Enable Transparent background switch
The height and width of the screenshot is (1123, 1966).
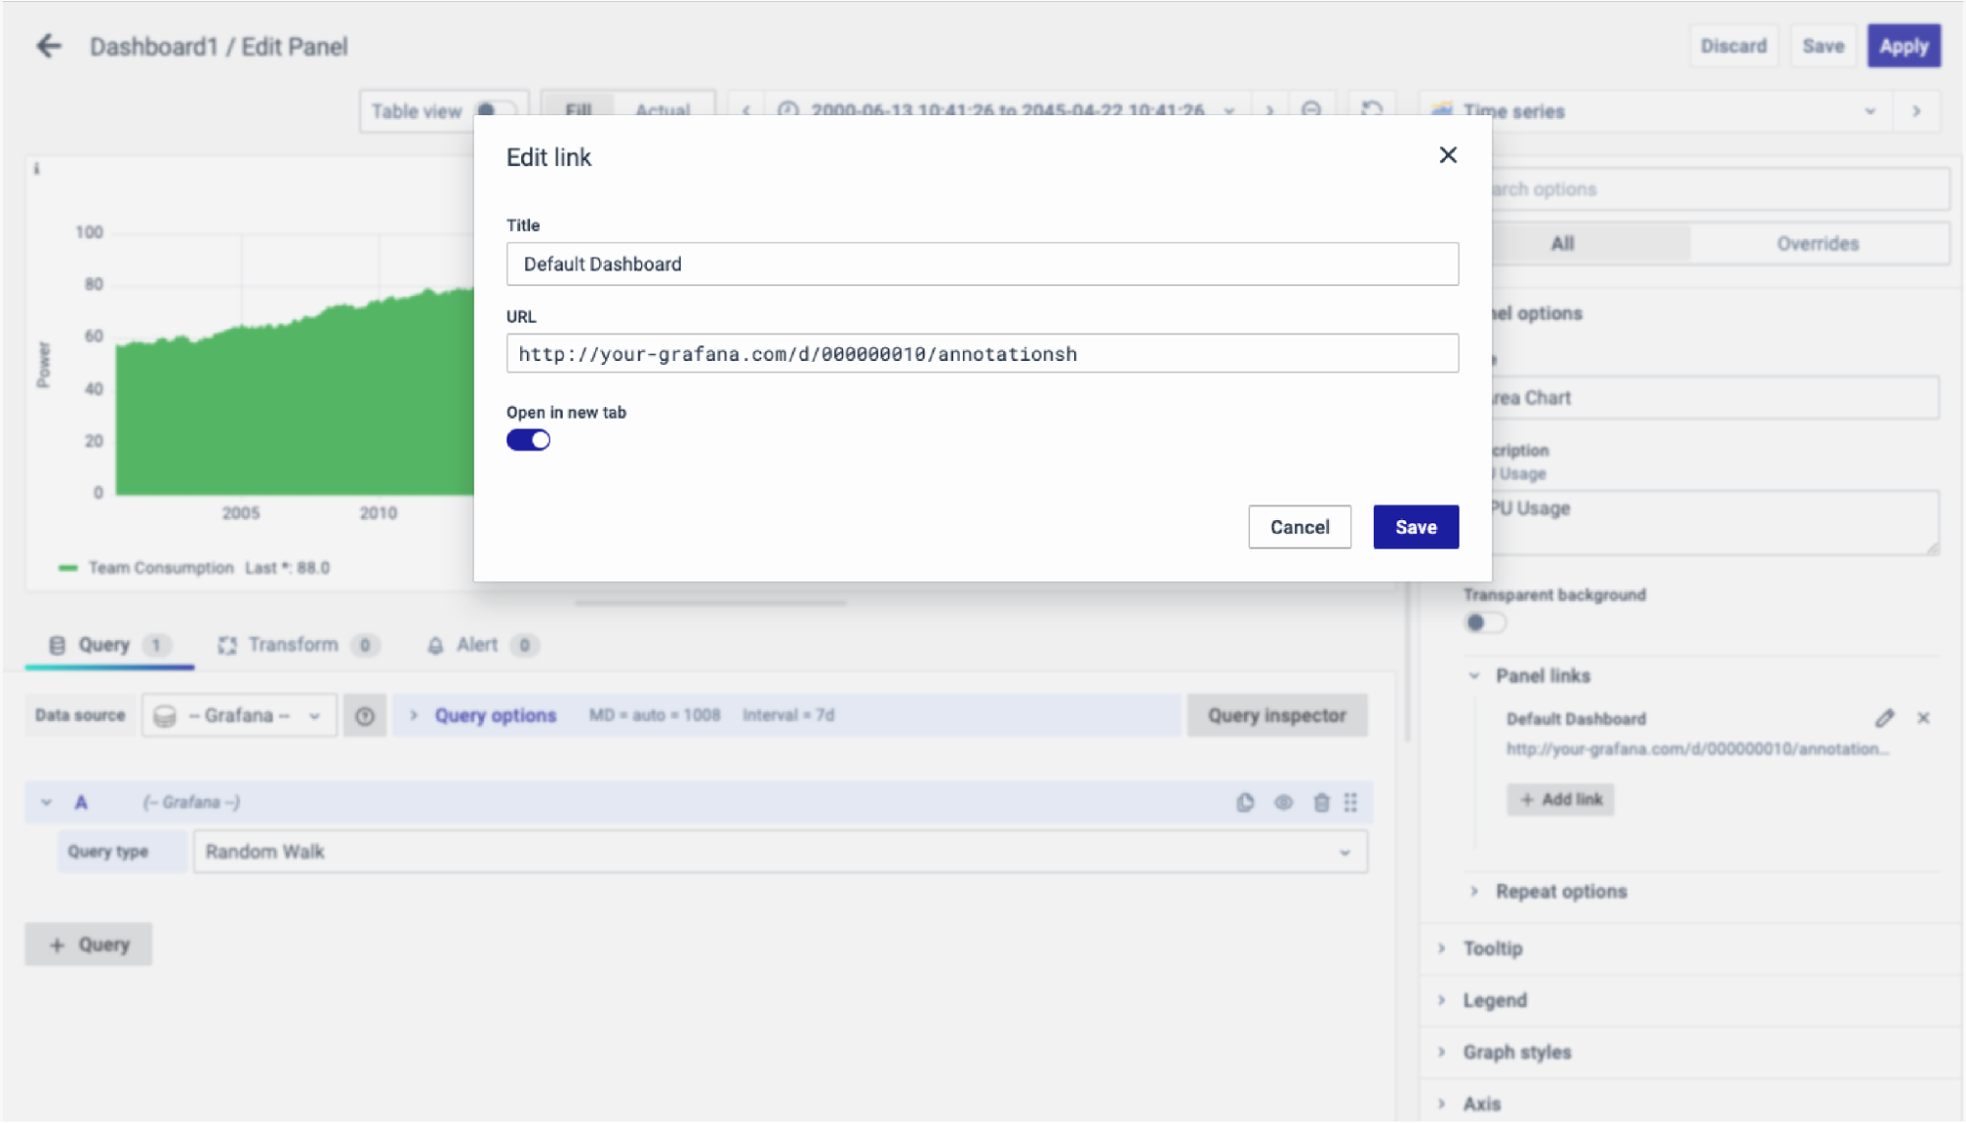coord(1484,622)
